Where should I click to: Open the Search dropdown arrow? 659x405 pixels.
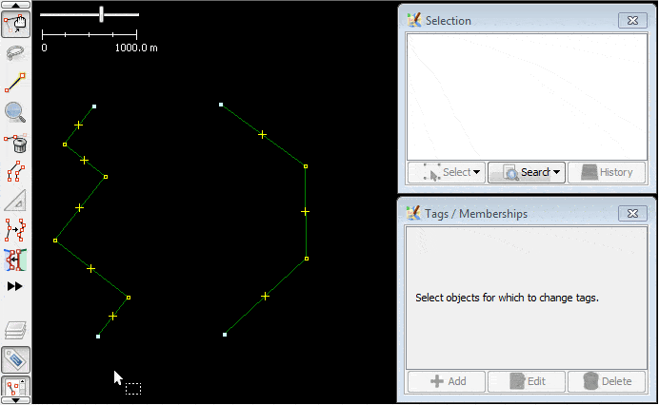556,172
